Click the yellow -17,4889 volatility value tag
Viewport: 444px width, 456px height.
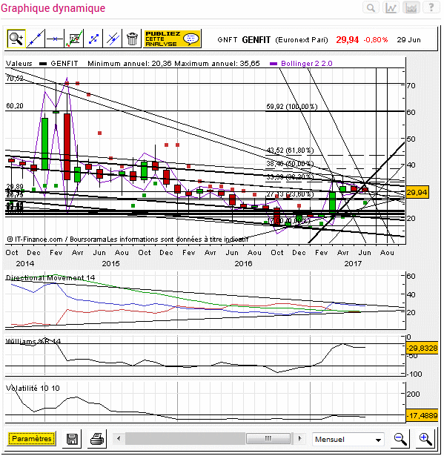pyautogui.click(x=422, y=415)
